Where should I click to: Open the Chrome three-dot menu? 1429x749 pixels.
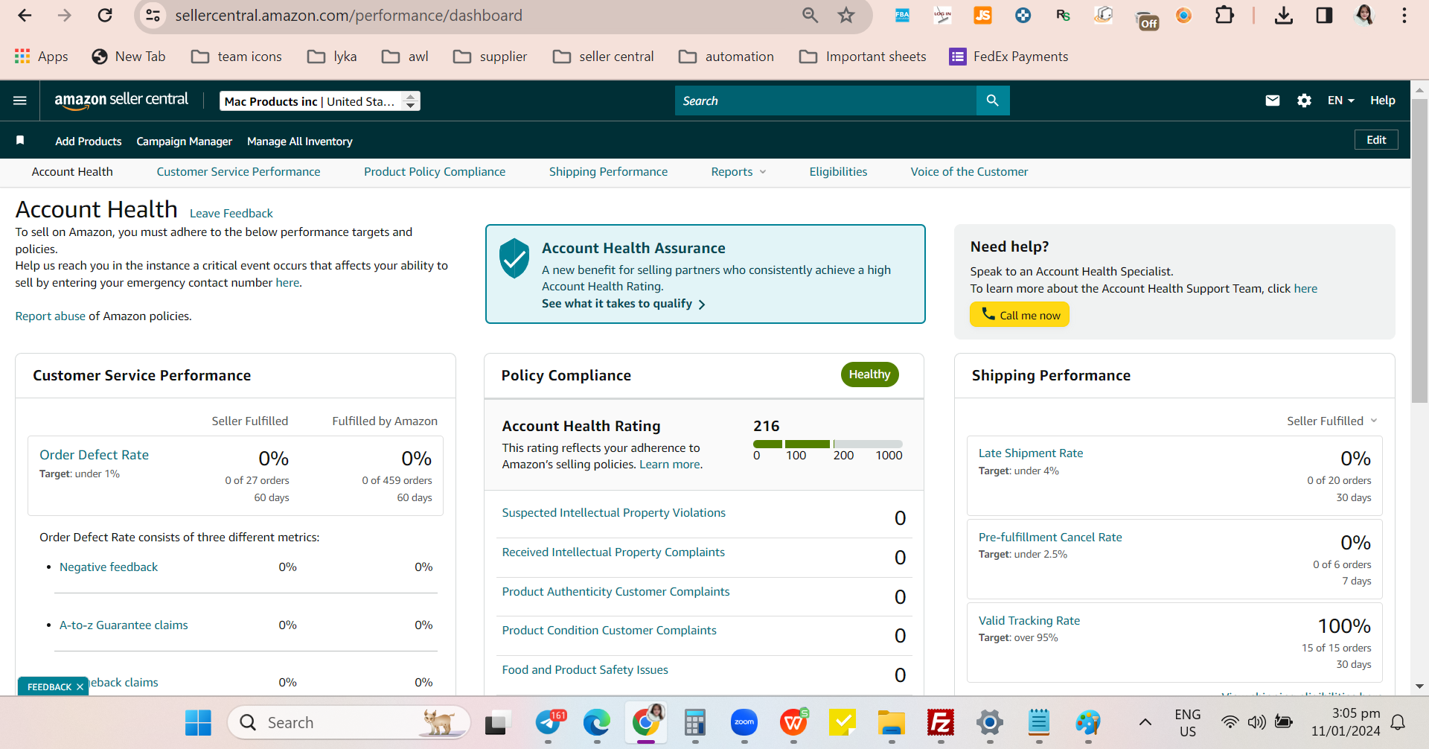[1404, 15]
